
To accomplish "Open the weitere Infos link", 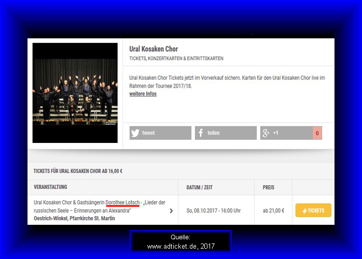I will (x=143, y=94).
